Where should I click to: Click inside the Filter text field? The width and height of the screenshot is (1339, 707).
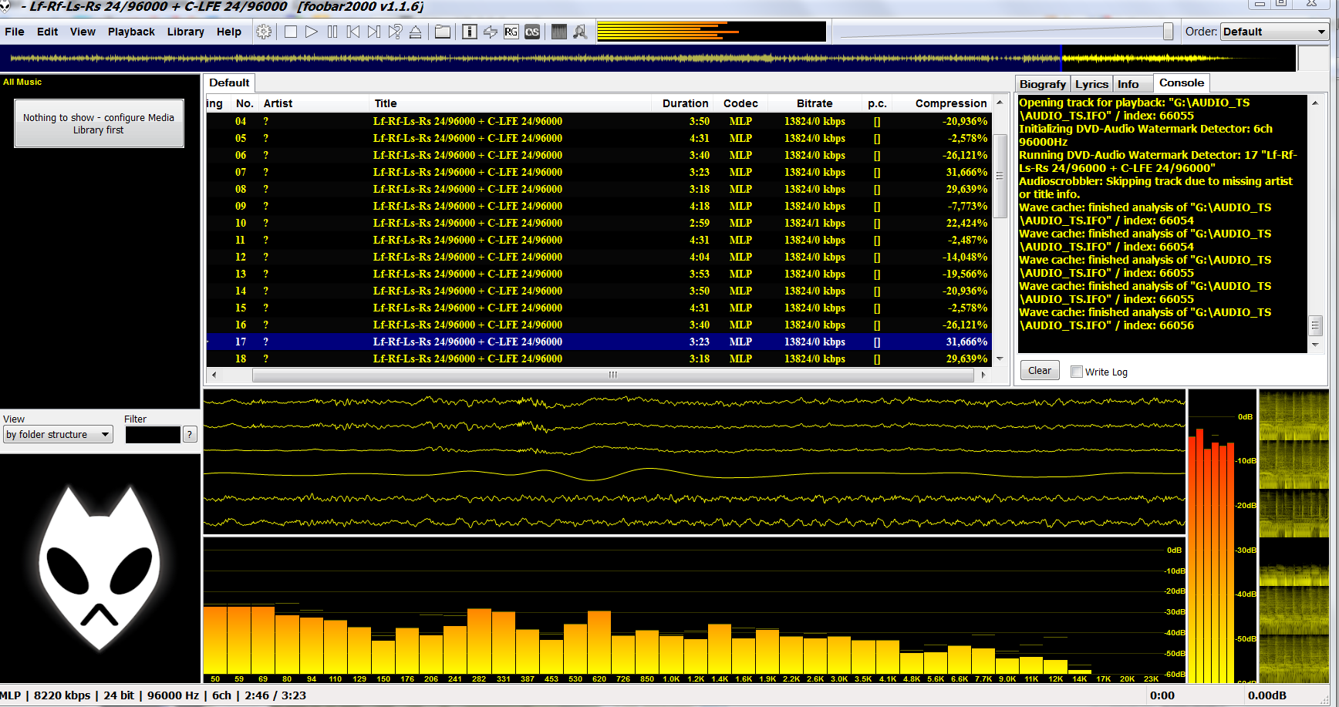point(153,435)
